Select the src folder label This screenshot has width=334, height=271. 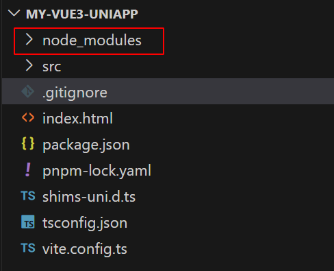coord(52,67)
